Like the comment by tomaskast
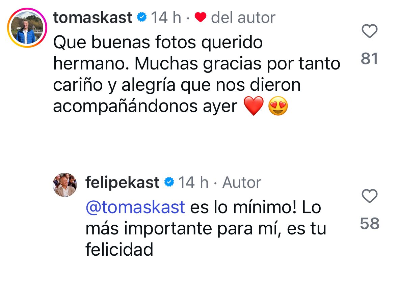398x284 pixels. [x=369, y=32]
